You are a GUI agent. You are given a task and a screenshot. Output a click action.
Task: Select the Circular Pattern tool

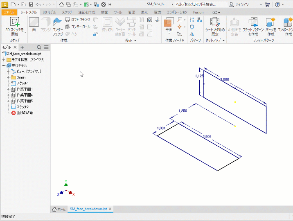192,27
